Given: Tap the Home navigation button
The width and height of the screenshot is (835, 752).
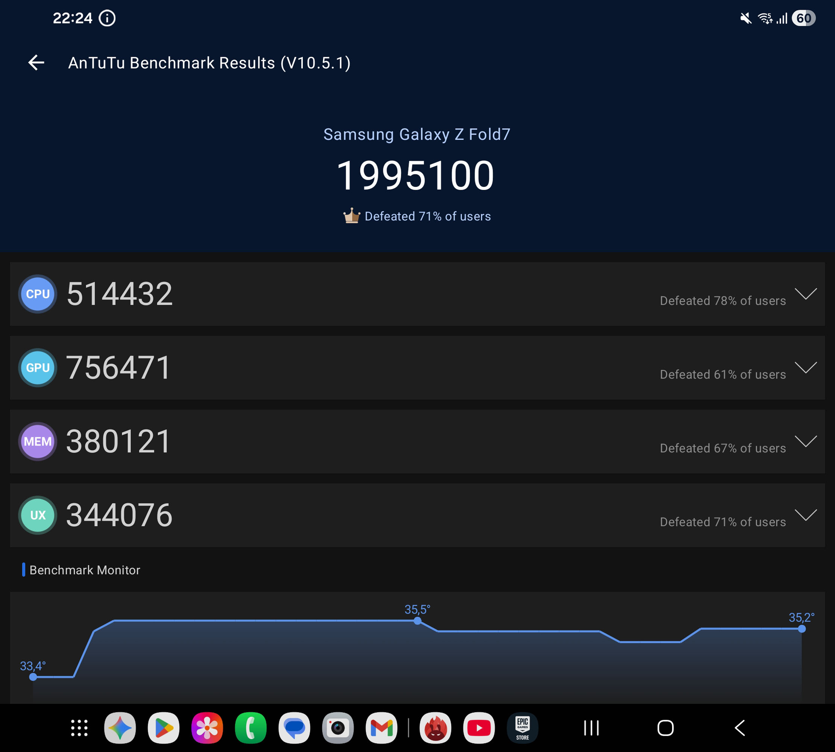Looking at the screenshot, I should 665,728.
